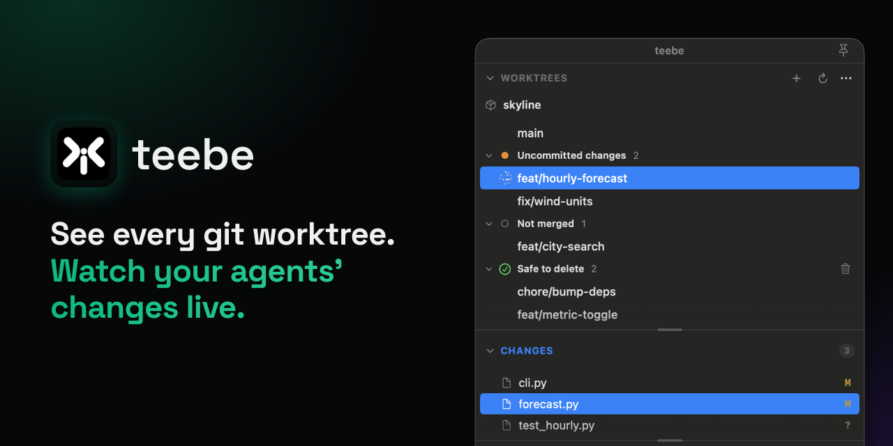The height and width of the screenshot is (446, 893).
Task: Open the test_hourly.py untracked file
Action: (670, 425)
